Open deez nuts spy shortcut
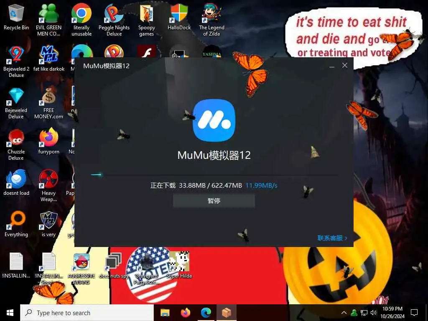 click(x=114, y=265)
